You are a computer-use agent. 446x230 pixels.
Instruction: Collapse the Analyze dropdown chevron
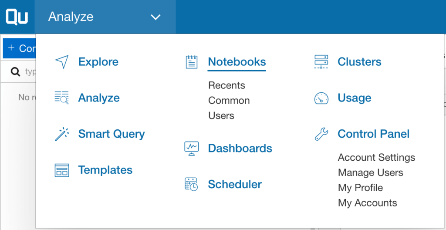[x=155, y=17]
